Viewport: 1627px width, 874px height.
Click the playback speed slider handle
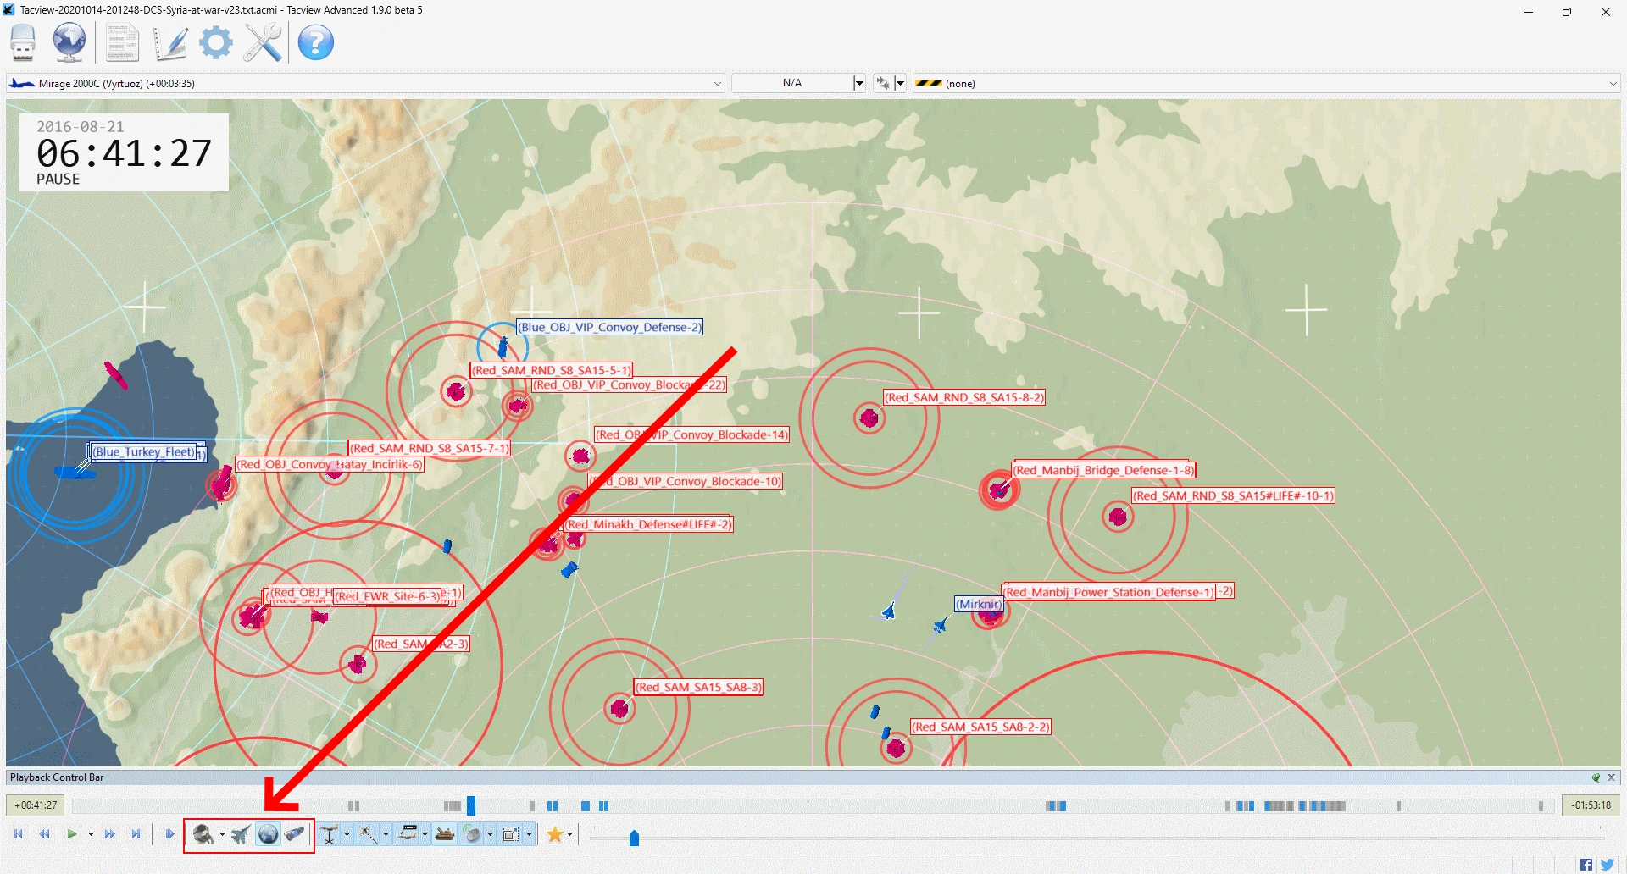click(x=634, y=838)
